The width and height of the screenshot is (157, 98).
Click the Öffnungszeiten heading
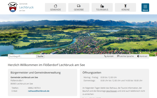(x=92, y=73)
